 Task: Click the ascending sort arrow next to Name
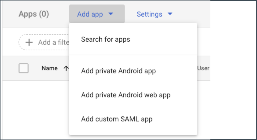[x=66, y=68]
